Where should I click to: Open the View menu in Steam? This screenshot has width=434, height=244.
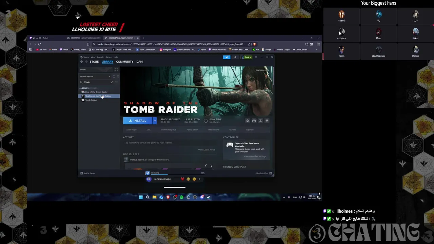pyautogui.click(x=93, y=57)
